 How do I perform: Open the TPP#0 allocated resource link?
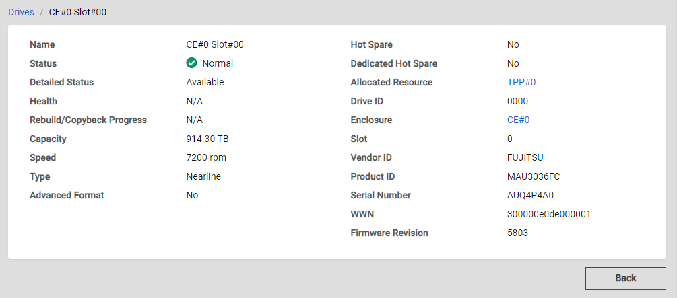pyautogui.click(x=521, y=82)
